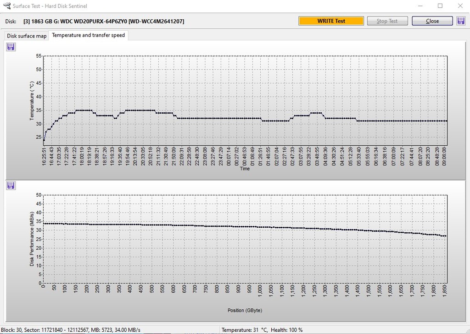The width and height of the screenshot is (470, 334).
Task: Click the Surface Test window title text
Action: 50,6
